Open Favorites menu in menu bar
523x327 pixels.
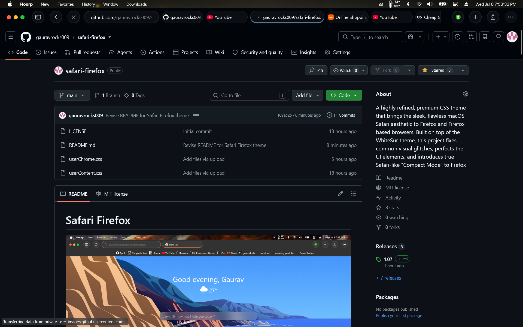(65, 4)
